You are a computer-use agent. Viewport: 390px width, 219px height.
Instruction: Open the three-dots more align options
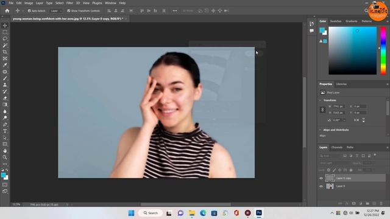coord(175,11)
